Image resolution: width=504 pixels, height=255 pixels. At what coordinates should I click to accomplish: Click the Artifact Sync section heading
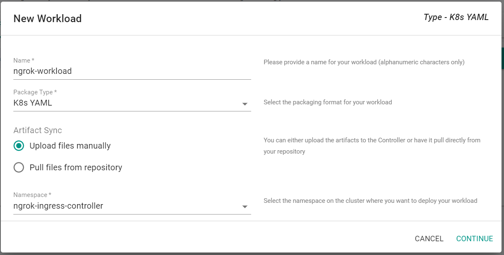[x=38, y=130]
